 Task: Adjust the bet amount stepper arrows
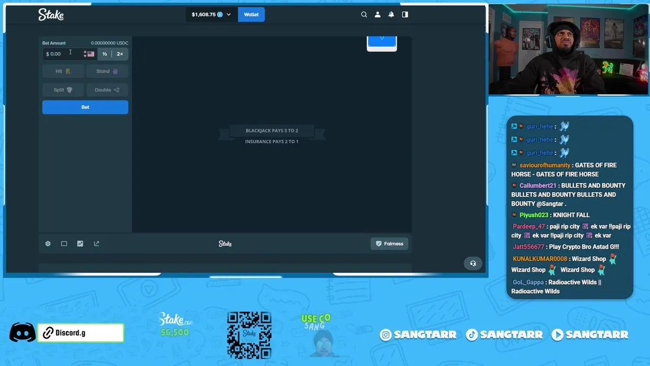pyautogui.click(x=85, y=54)
